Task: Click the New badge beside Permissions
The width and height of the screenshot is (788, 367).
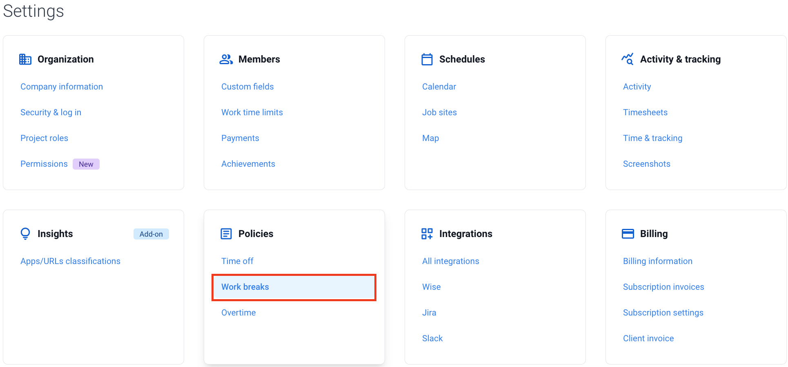Action: (86, 164)
